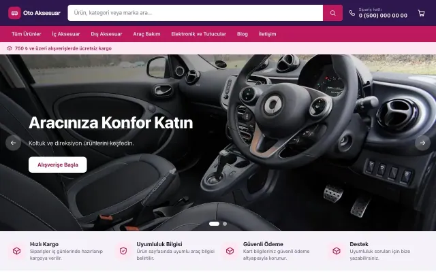Click the Sipariş hattı label

[x=370, y=10]
